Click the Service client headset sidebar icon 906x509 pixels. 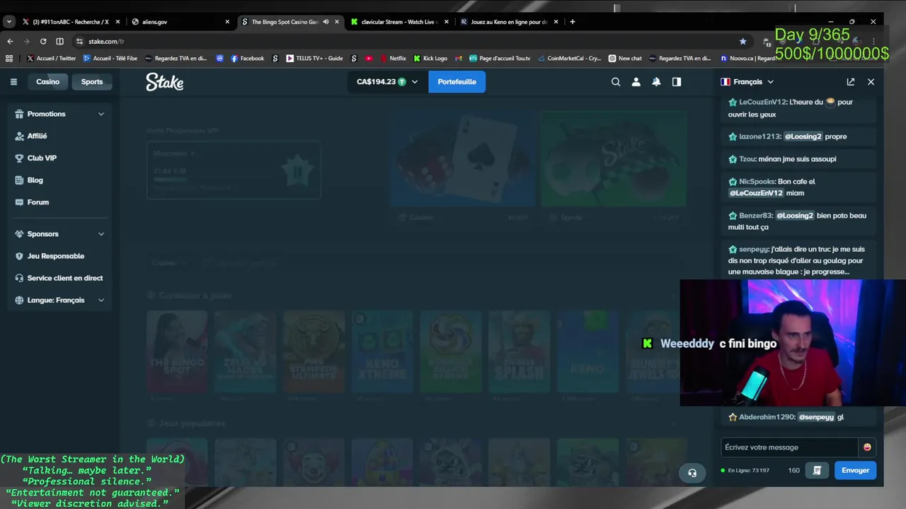(x=19, y=278)
